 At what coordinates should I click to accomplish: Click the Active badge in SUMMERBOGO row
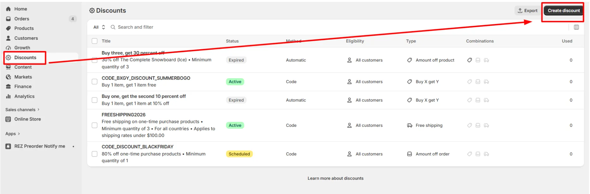tap(235, 82)
